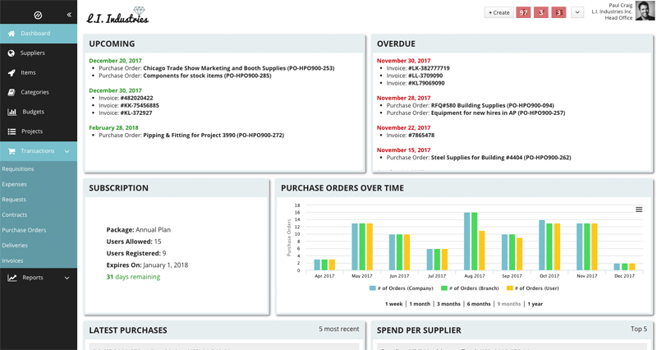The width and height of the screenshot is (657, 350).
Task: Click the Categories book icon
Action: [x=11, y=92]
